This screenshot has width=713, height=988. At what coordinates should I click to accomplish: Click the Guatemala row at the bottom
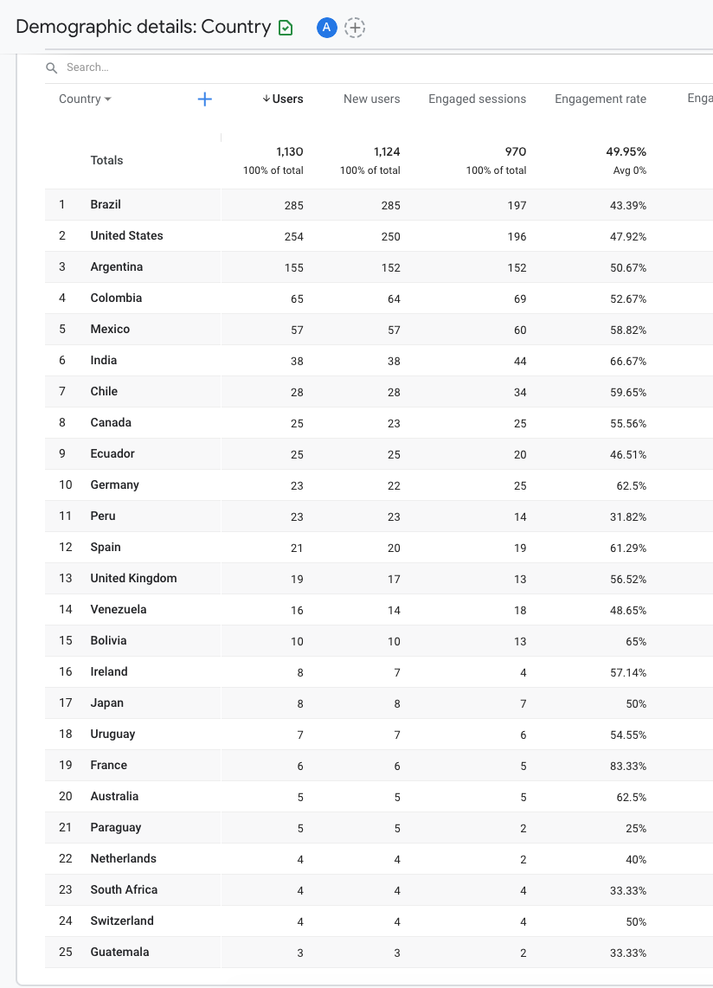click(x=119, y=953)
